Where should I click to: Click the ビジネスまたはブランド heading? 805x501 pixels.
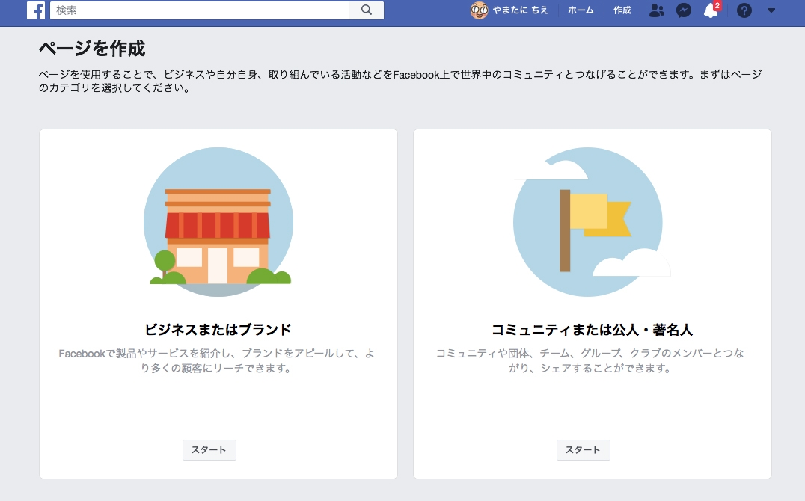218,330
